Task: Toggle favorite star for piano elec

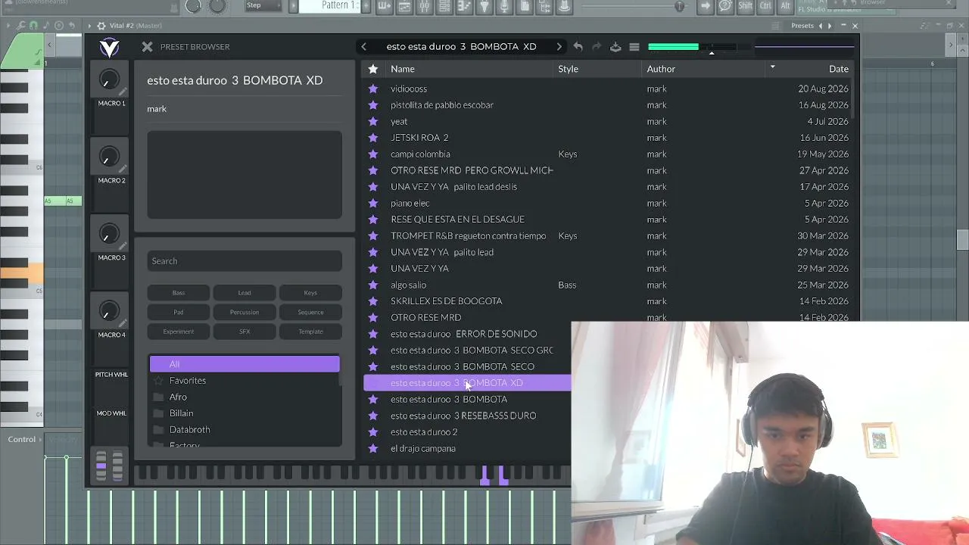Action: 373,203
